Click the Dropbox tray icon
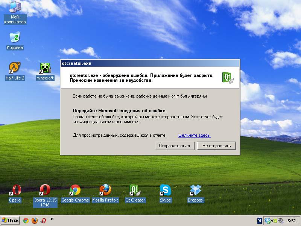Viewport: 301px width, 226px height. tap(268, 221)
